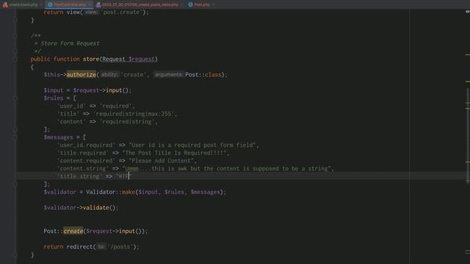Click "The Post Title Is Required!!!!" string
470x264 pixels.
(x=174, y=153)
